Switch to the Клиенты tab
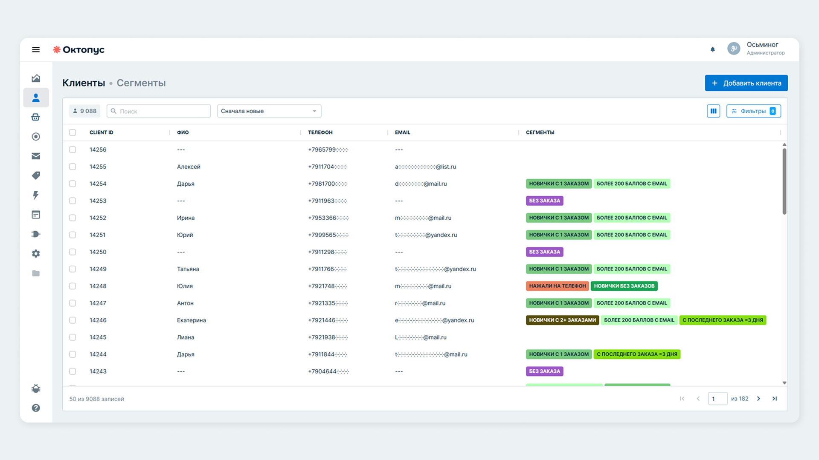This screenshot has width=819, height=460. tap(84, 83)
